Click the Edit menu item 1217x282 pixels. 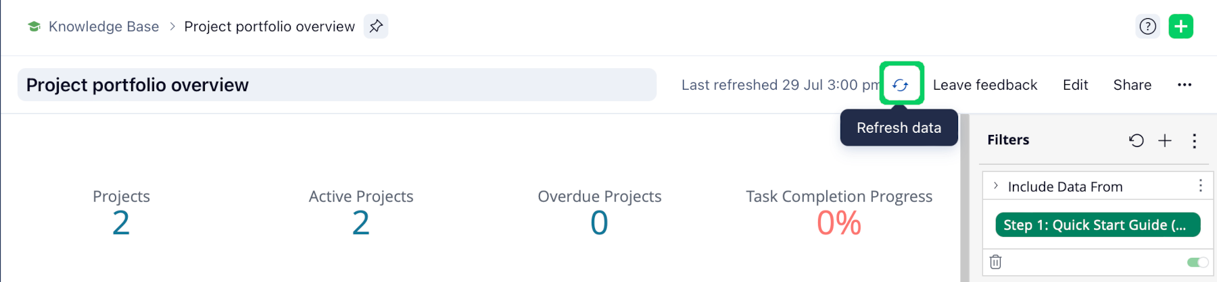pyautogui.click(x=1075, y=85)
